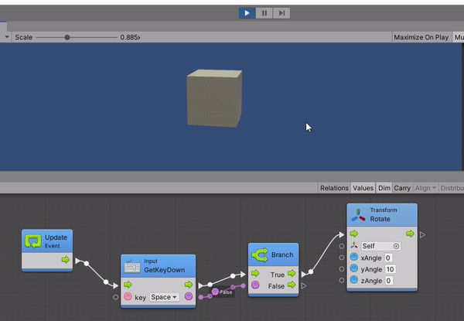
Task: Click the Branch node icon
Action: click(259, 254)
